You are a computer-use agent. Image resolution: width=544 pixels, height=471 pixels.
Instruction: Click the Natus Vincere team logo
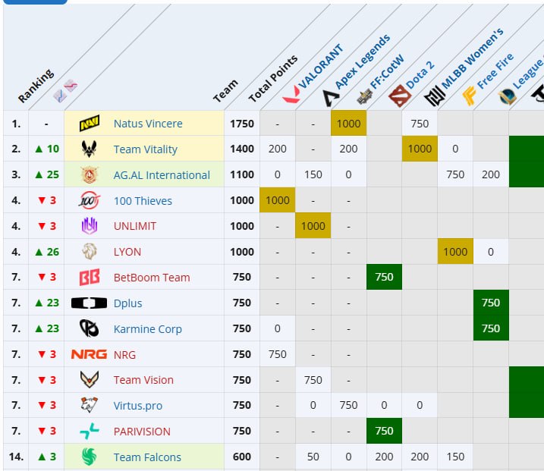(90, 123)
